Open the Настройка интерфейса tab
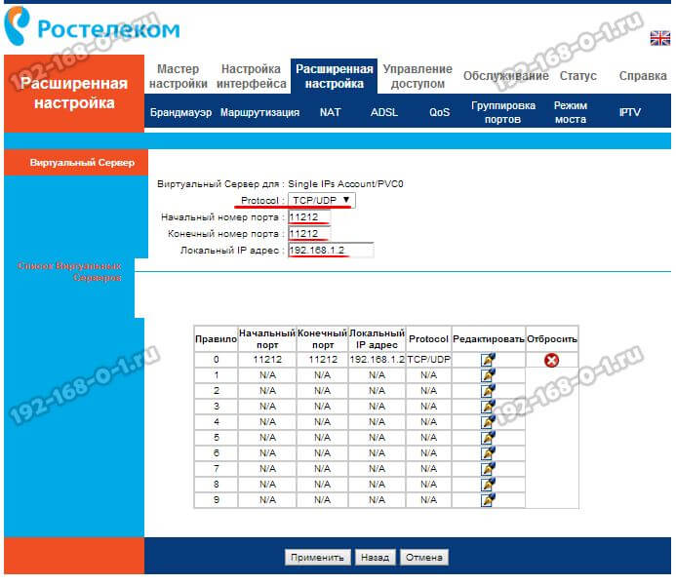Screen dimensions: 676x585 click(252, 76)
